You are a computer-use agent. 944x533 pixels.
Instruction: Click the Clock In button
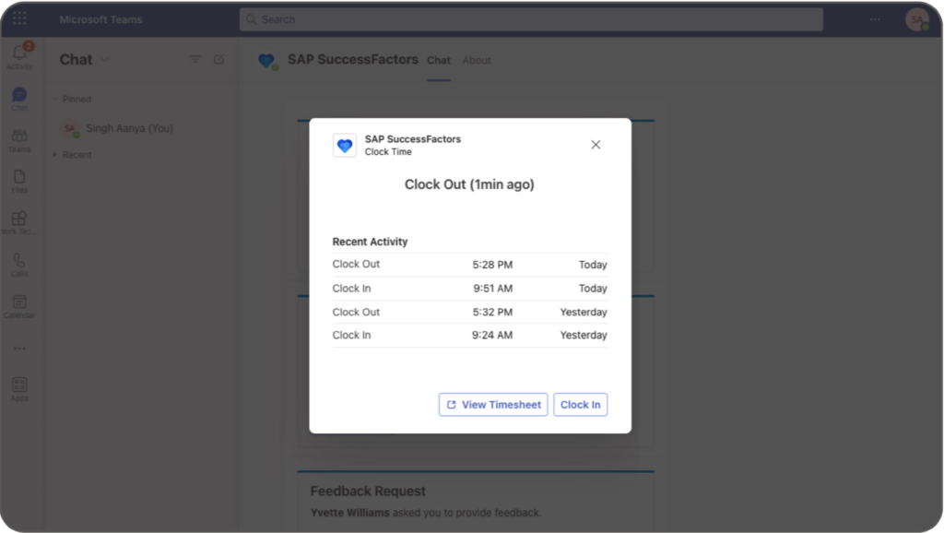(581, 405)
